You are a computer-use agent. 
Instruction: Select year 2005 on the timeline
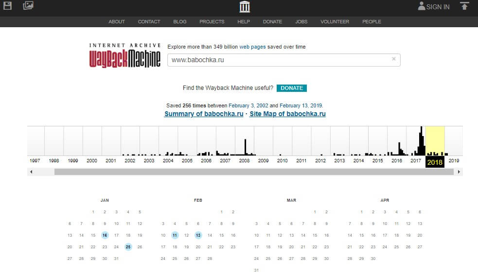(187, 160)
